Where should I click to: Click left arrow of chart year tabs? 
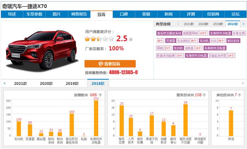point(5,83)
